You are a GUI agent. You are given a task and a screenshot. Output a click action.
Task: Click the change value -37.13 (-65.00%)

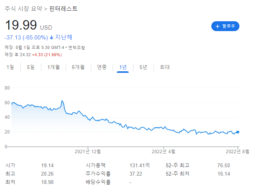(x=26, y=38)
